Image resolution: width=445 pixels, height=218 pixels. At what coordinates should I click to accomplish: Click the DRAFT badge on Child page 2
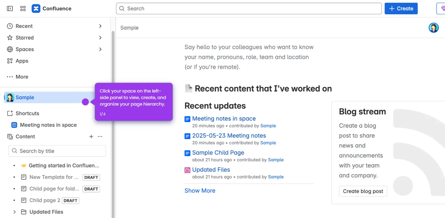(x=70, y=201)
